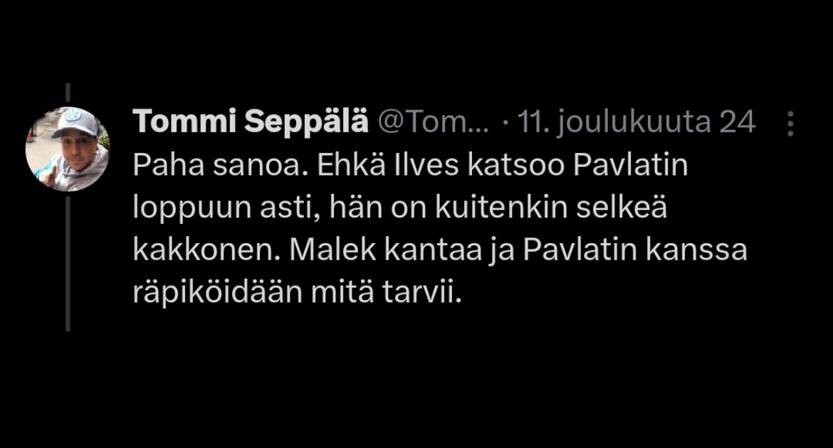Click "Pavlatin kanssa" on the third line
This screenshot has height=448, width=833.
click(635, 251)
